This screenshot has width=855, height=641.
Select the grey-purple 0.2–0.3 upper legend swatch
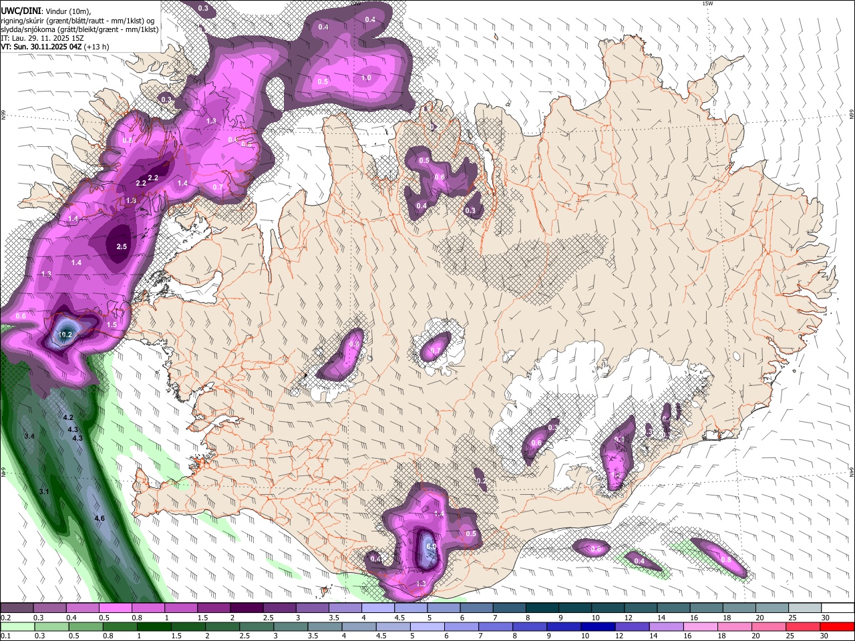coord(17,608)
